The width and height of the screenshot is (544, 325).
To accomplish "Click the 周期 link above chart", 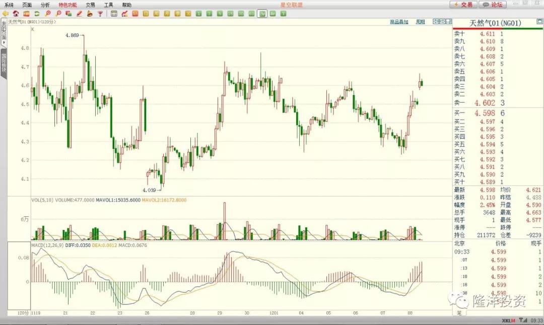I will click(x=420, y=22).
